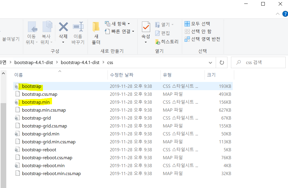Click the New item (새 항목) button
288x188 pixels.
[x=117, y=24]
